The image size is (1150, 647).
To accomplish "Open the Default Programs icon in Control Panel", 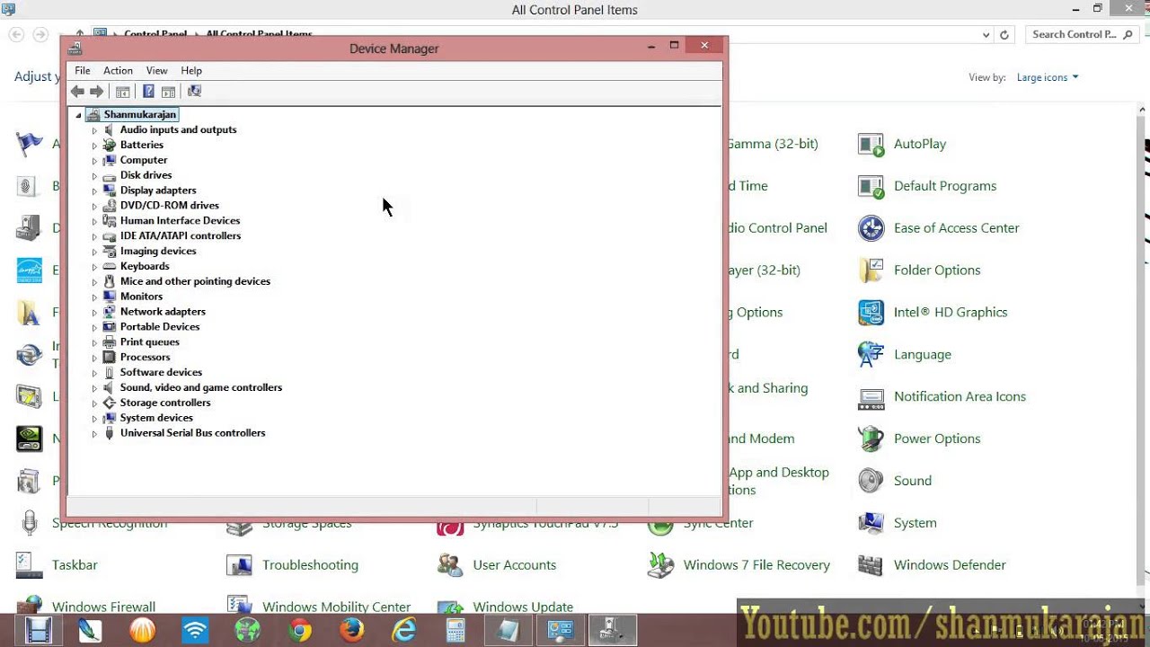I will coord(871,186).
